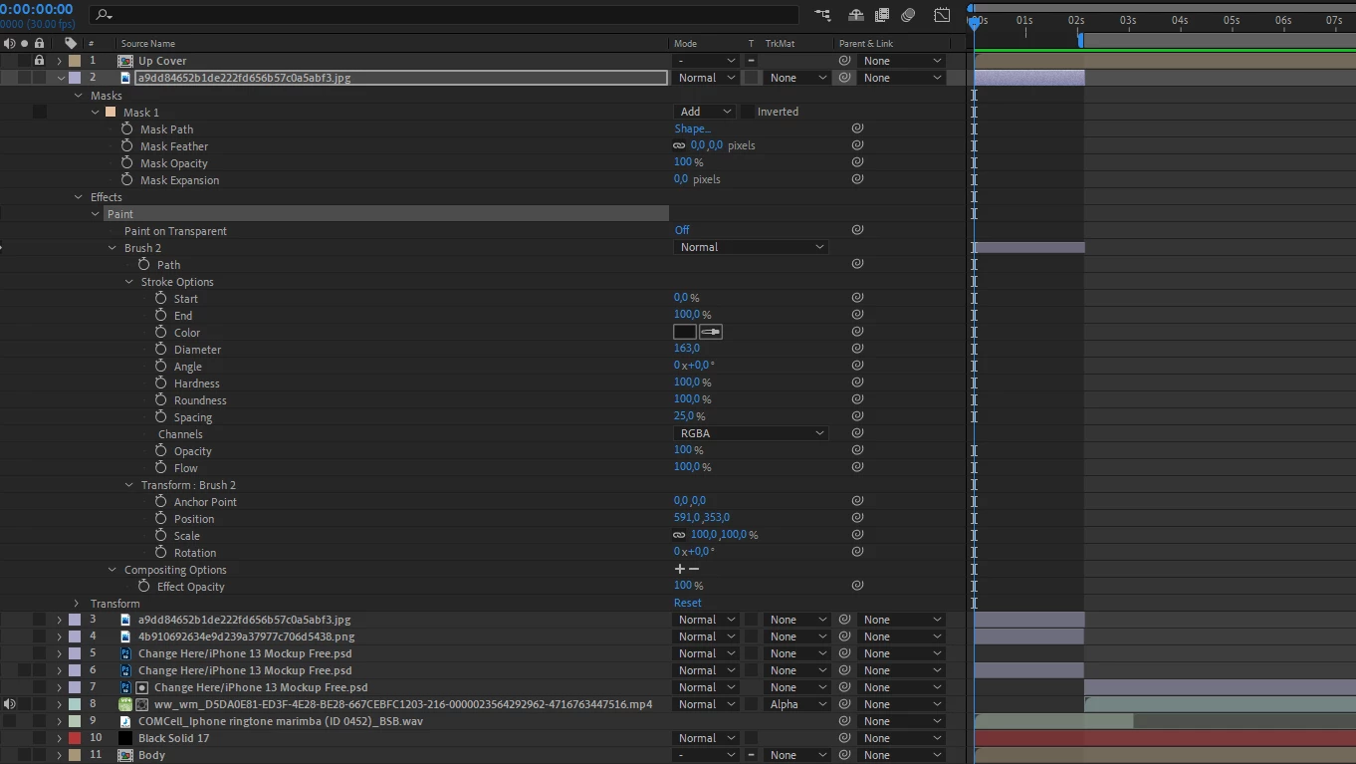Click the Diameter value 163,0
The width and height of the screenshot is (1356, 764).
point(687,349)
